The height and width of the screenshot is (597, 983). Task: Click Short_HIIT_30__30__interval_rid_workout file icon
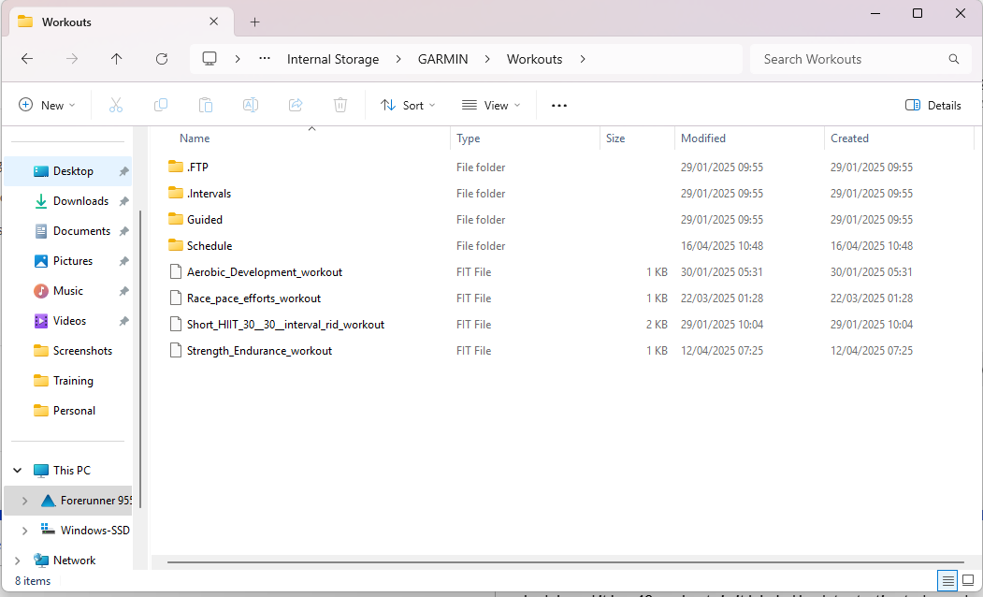[176, 324]
